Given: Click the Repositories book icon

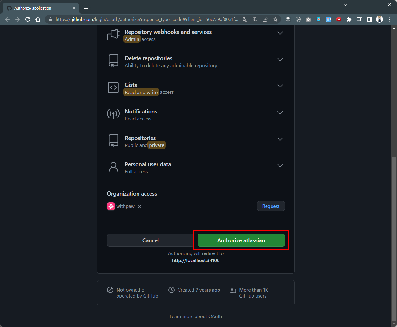Looking at the screenshot, I should tap(113, 141).
